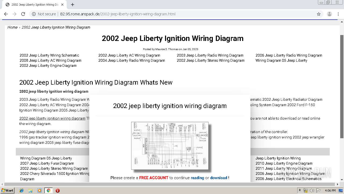This screenshot has width=344, height=194.
Task: Open 2007 Jeep Liberty Fuse Diagram link
Action: (47, 163)
